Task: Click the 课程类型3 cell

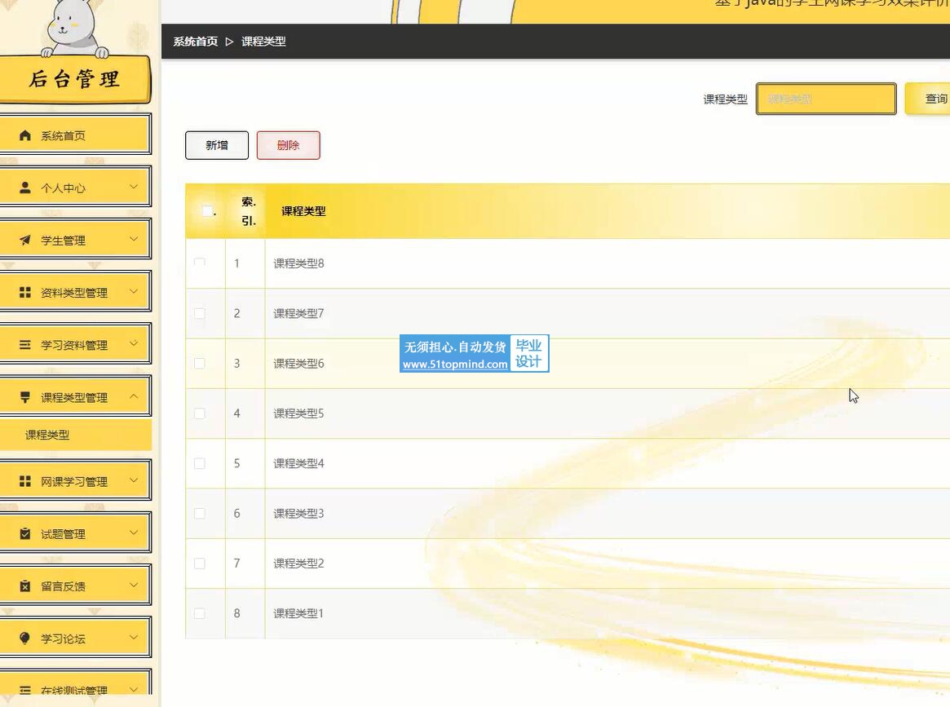Action: [x=298, y=513]
